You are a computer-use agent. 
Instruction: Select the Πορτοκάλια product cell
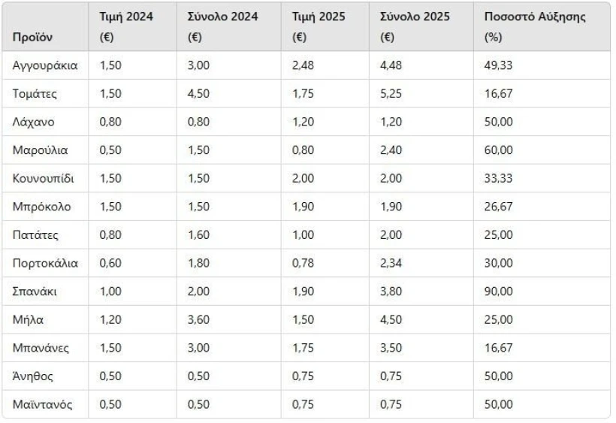(45, 263)
